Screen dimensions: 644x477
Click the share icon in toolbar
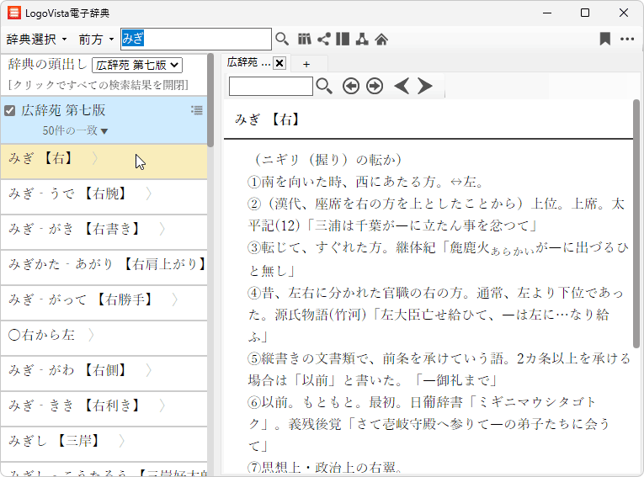pyautogui.click(x=323, y=39)
